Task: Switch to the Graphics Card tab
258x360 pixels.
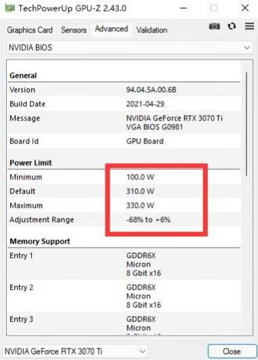Action: pos(30,30)
